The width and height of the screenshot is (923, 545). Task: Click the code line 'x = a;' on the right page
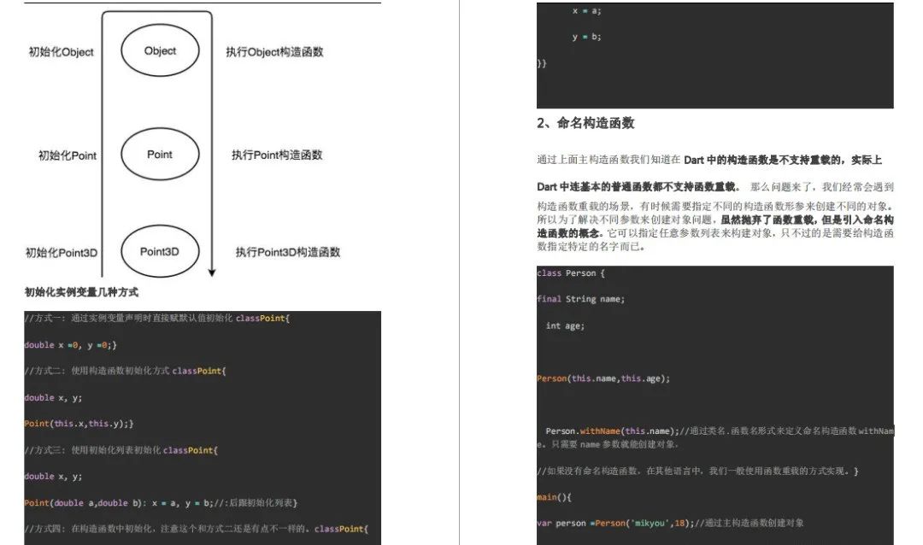(x=587, y=10)
